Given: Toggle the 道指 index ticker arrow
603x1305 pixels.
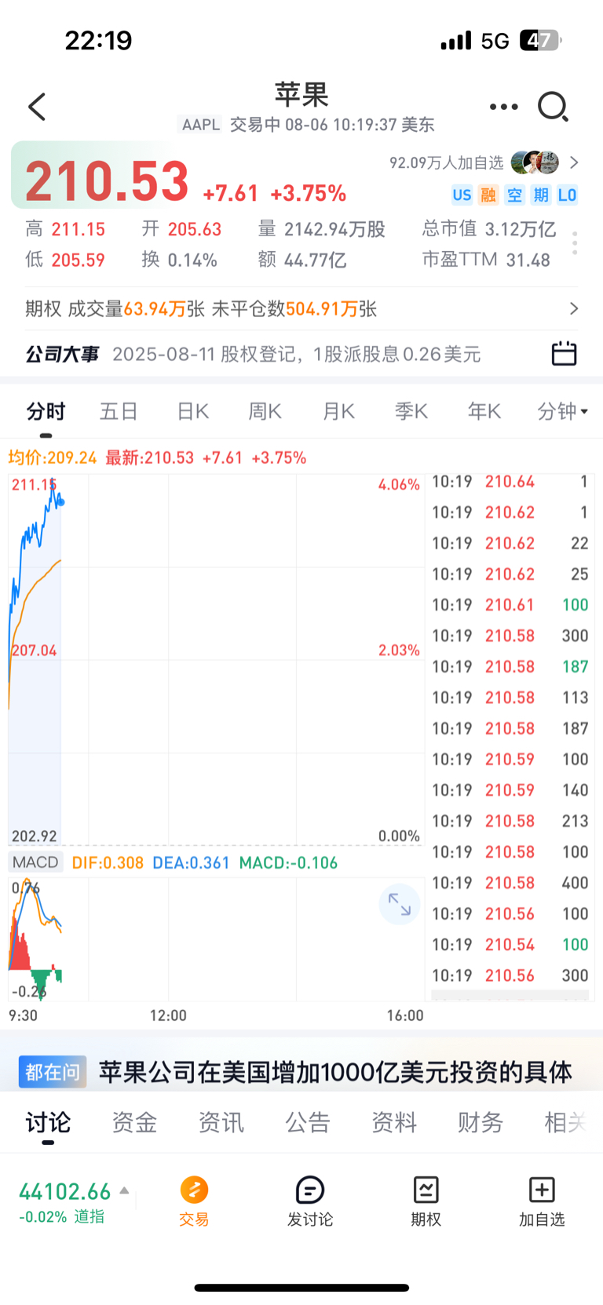Looking at the screenshot, I should [x=124, y=1190].
